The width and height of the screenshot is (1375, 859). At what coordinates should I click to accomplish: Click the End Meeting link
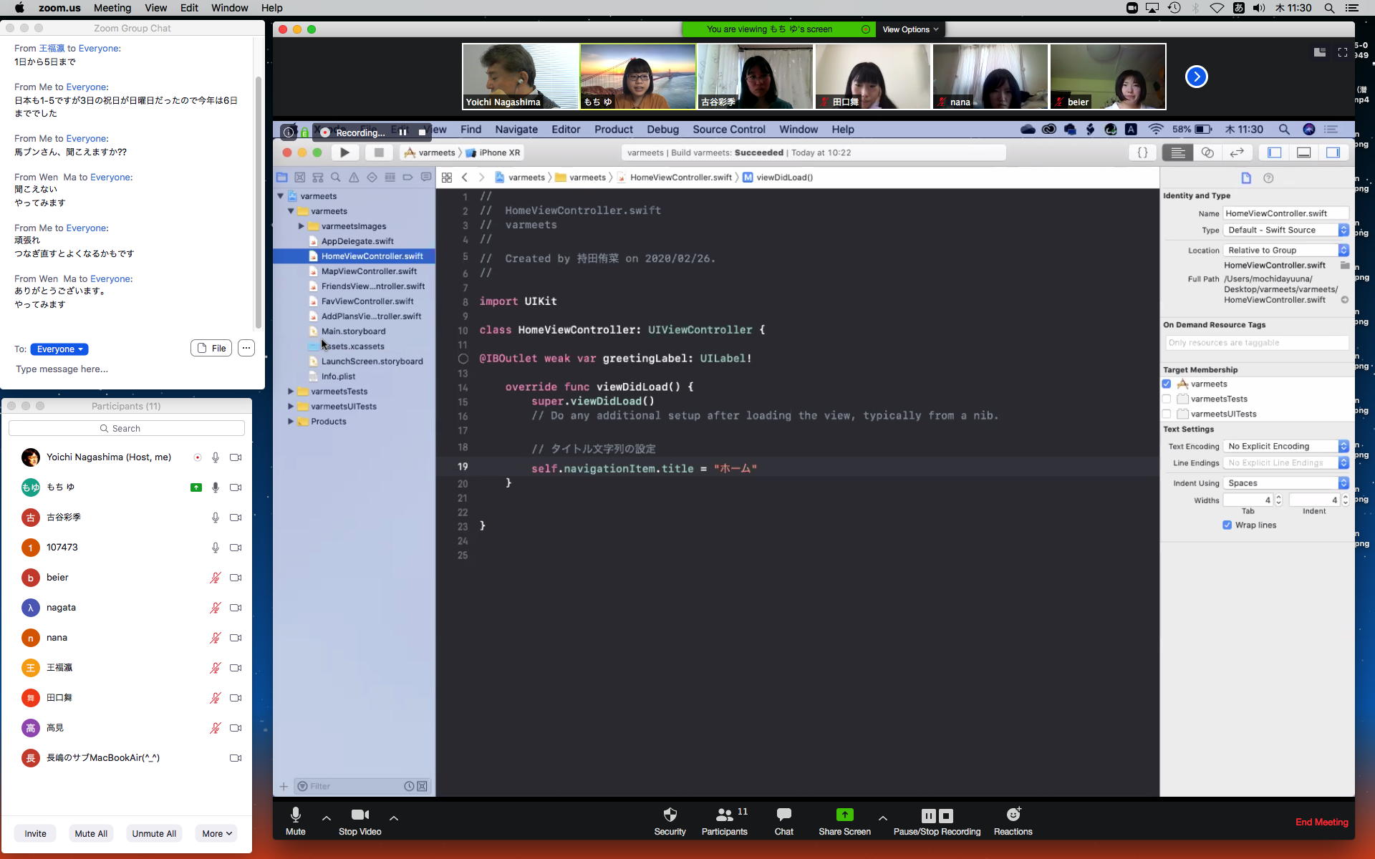tap(1321, 822)
